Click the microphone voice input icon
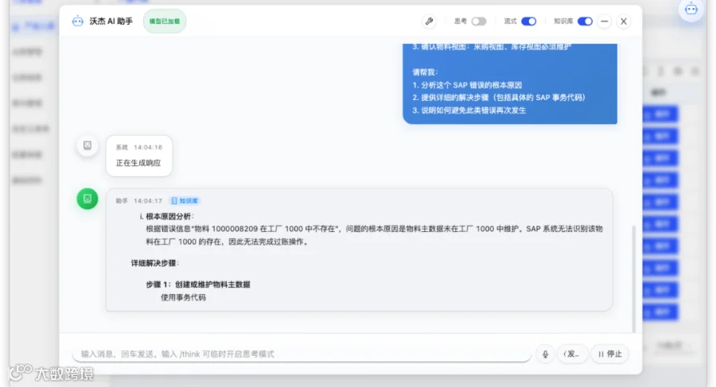The image size is (716, 387). pyautogui.click(x=545, y=354)
